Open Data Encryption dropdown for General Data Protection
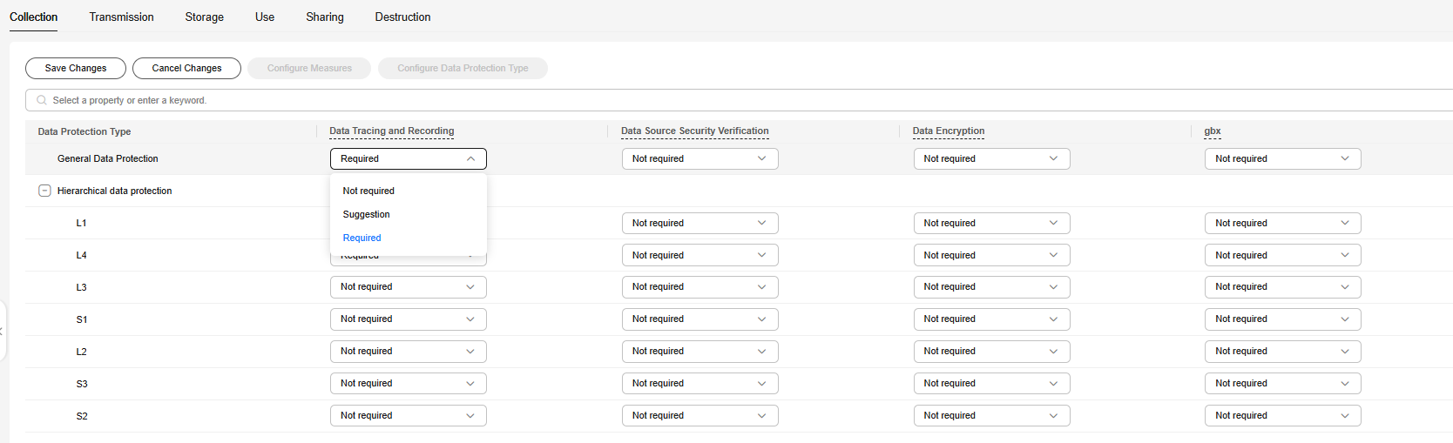The image size is (1453, 443). (990, 158)
